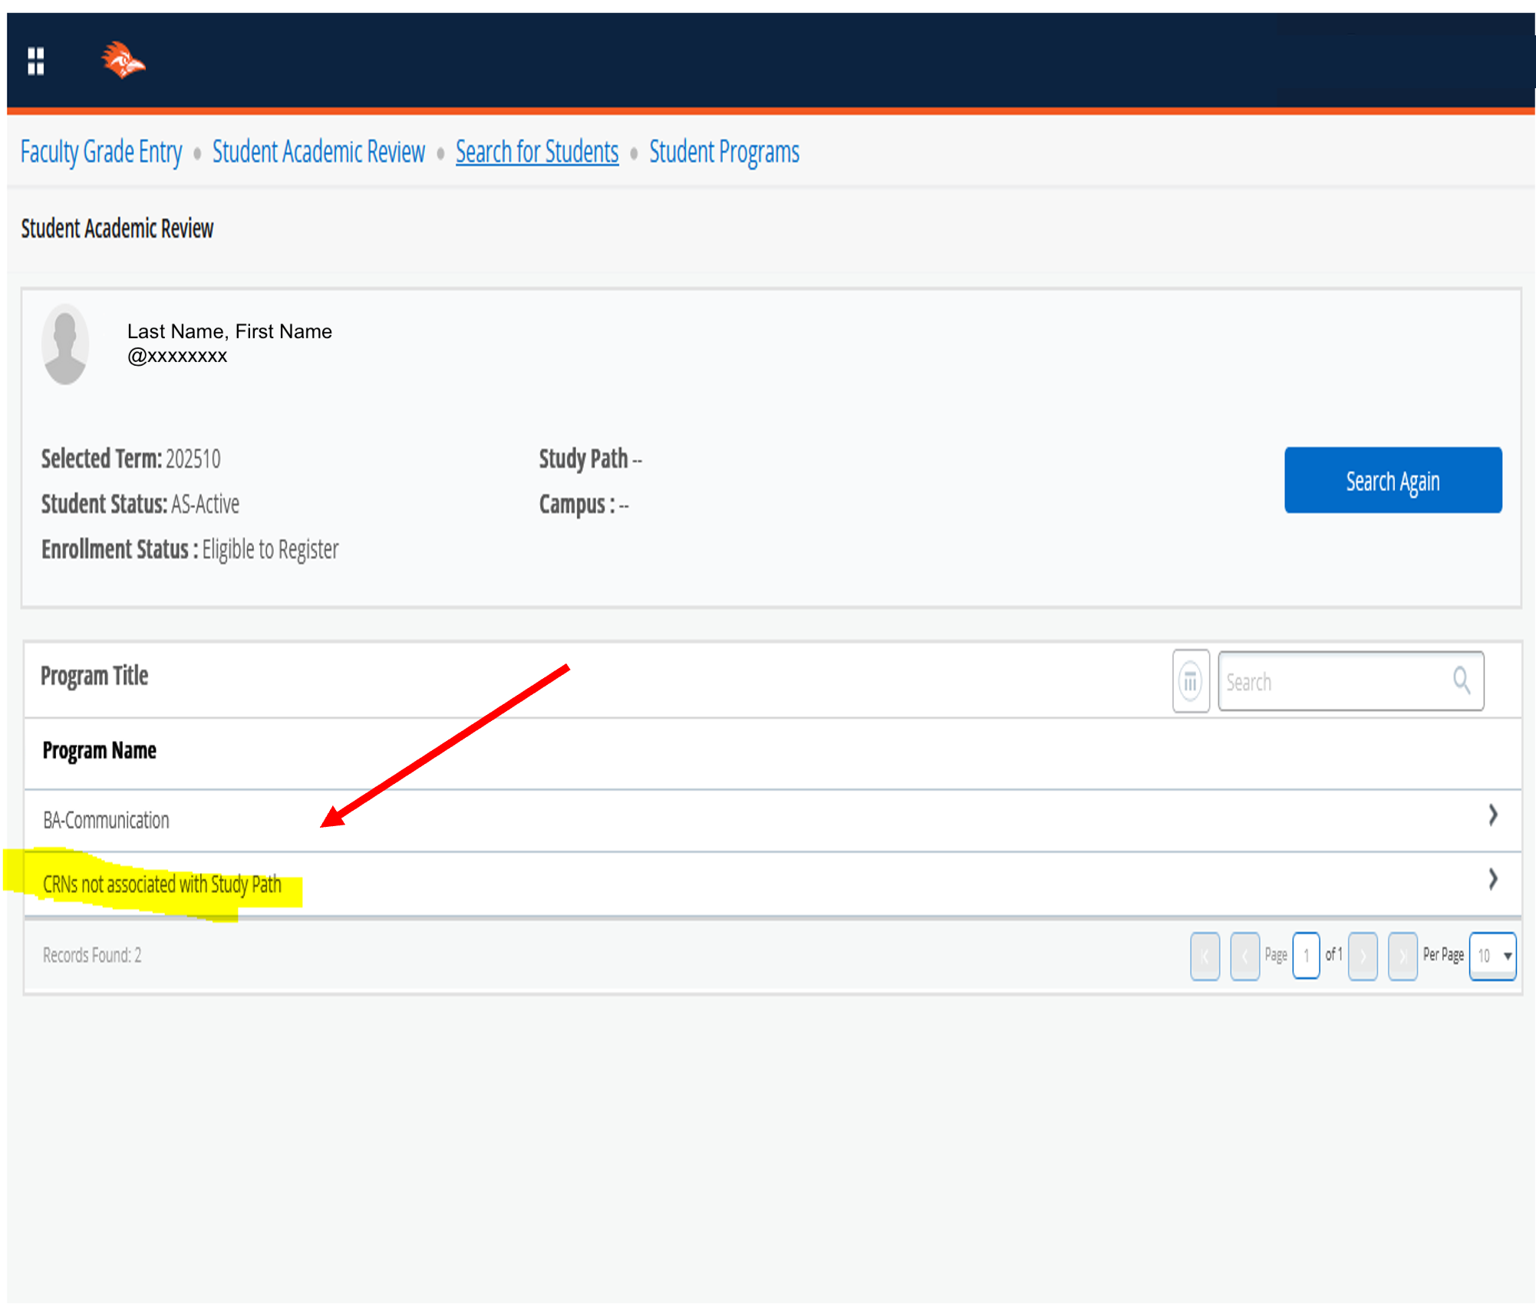Open the column settings icon beside Search
This screenshot has width=1536, height=1304.
point(1190,681)
